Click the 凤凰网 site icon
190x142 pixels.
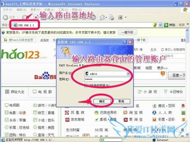(x=67, y=113)
